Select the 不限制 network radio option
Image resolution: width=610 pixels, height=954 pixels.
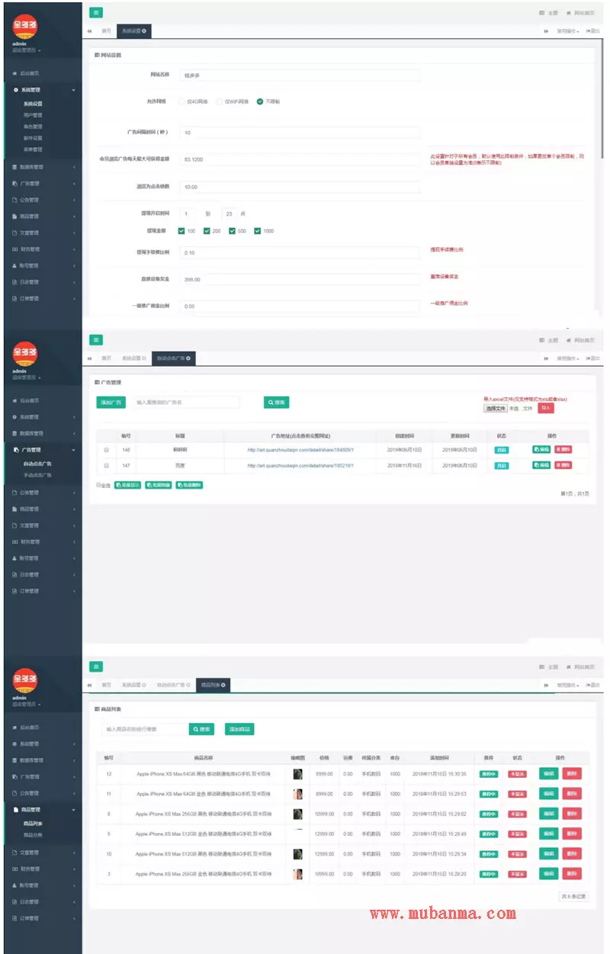click(260, 101)
